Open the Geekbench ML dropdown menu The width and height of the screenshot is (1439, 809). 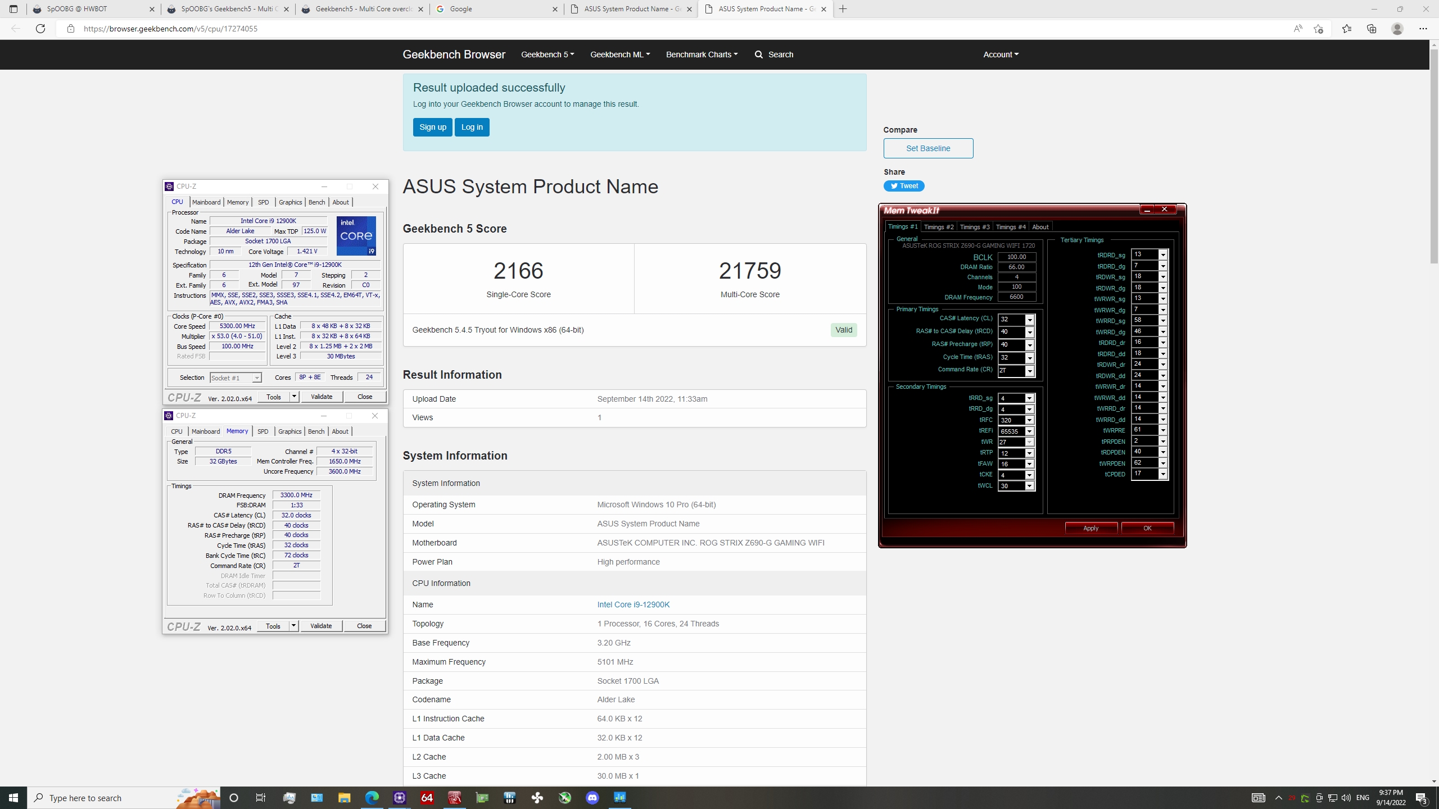620,54
